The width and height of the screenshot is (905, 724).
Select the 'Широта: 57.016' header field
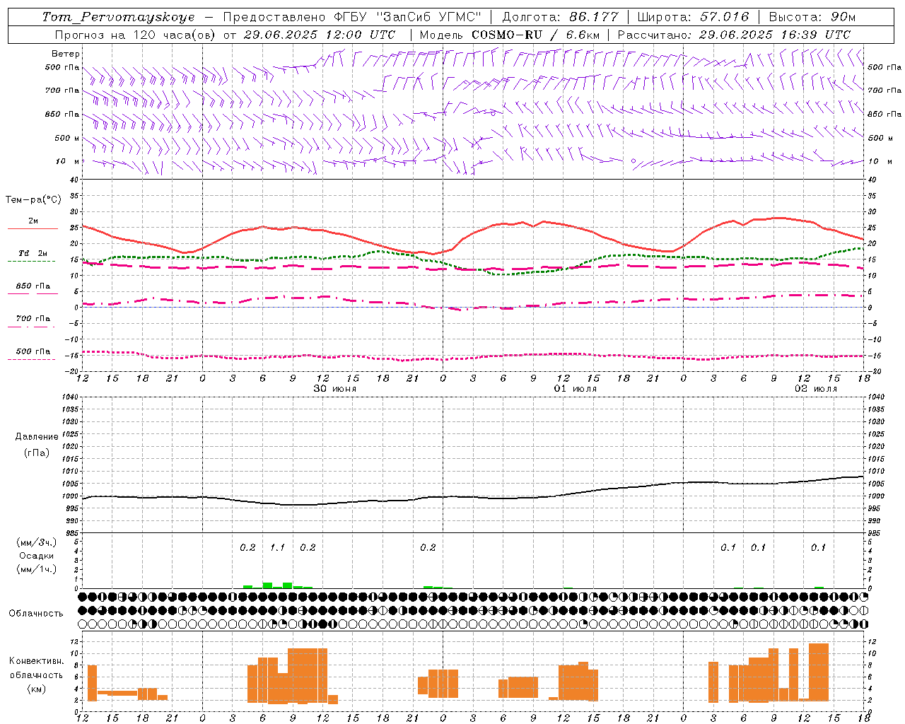tap(694, 17)
